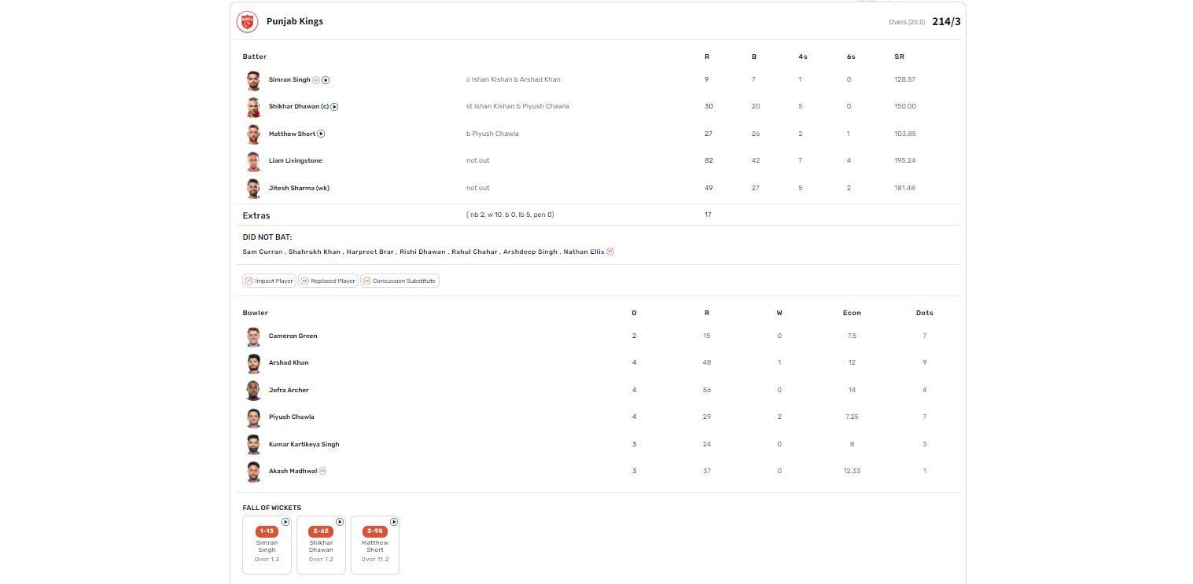Open Liam Livingstone name link
The width and height of the screenshot is (1193, 584).
[295, 160]
